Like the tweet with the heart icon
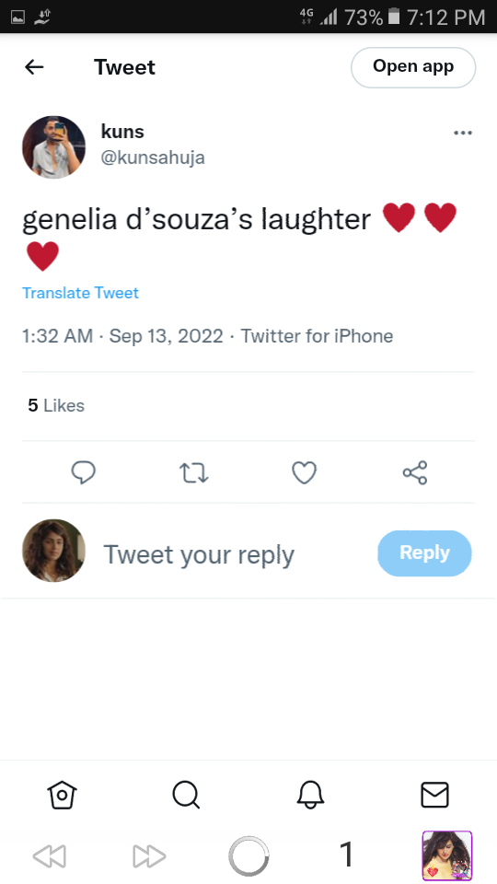This screenshot has width=497, height=884. [305, 472]
